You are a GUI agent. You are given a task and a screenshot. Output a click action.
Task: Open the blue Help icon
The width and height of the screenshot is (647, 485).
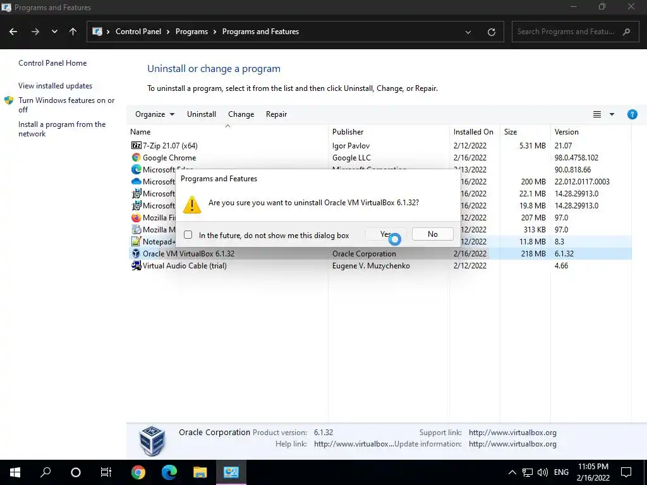click(632, 114)
